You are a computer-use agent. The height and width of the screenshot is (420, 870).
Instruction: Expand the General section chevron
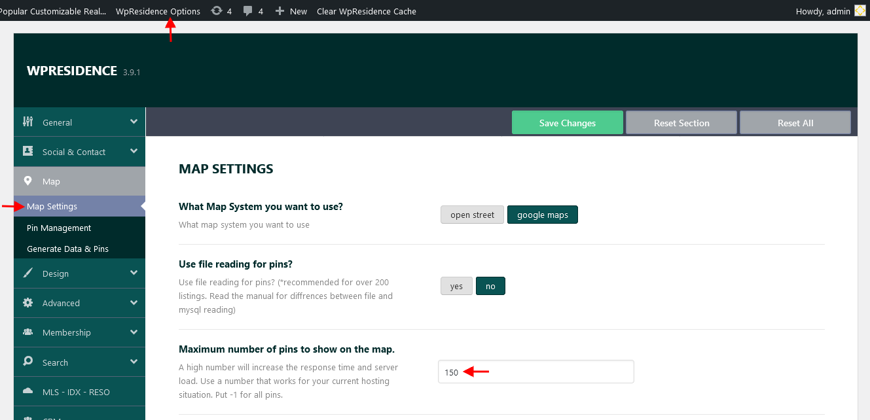pos(134,122)
